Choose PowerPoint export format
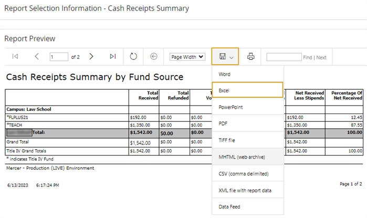The width and height of the screenshot is (367, 218). 232,107
